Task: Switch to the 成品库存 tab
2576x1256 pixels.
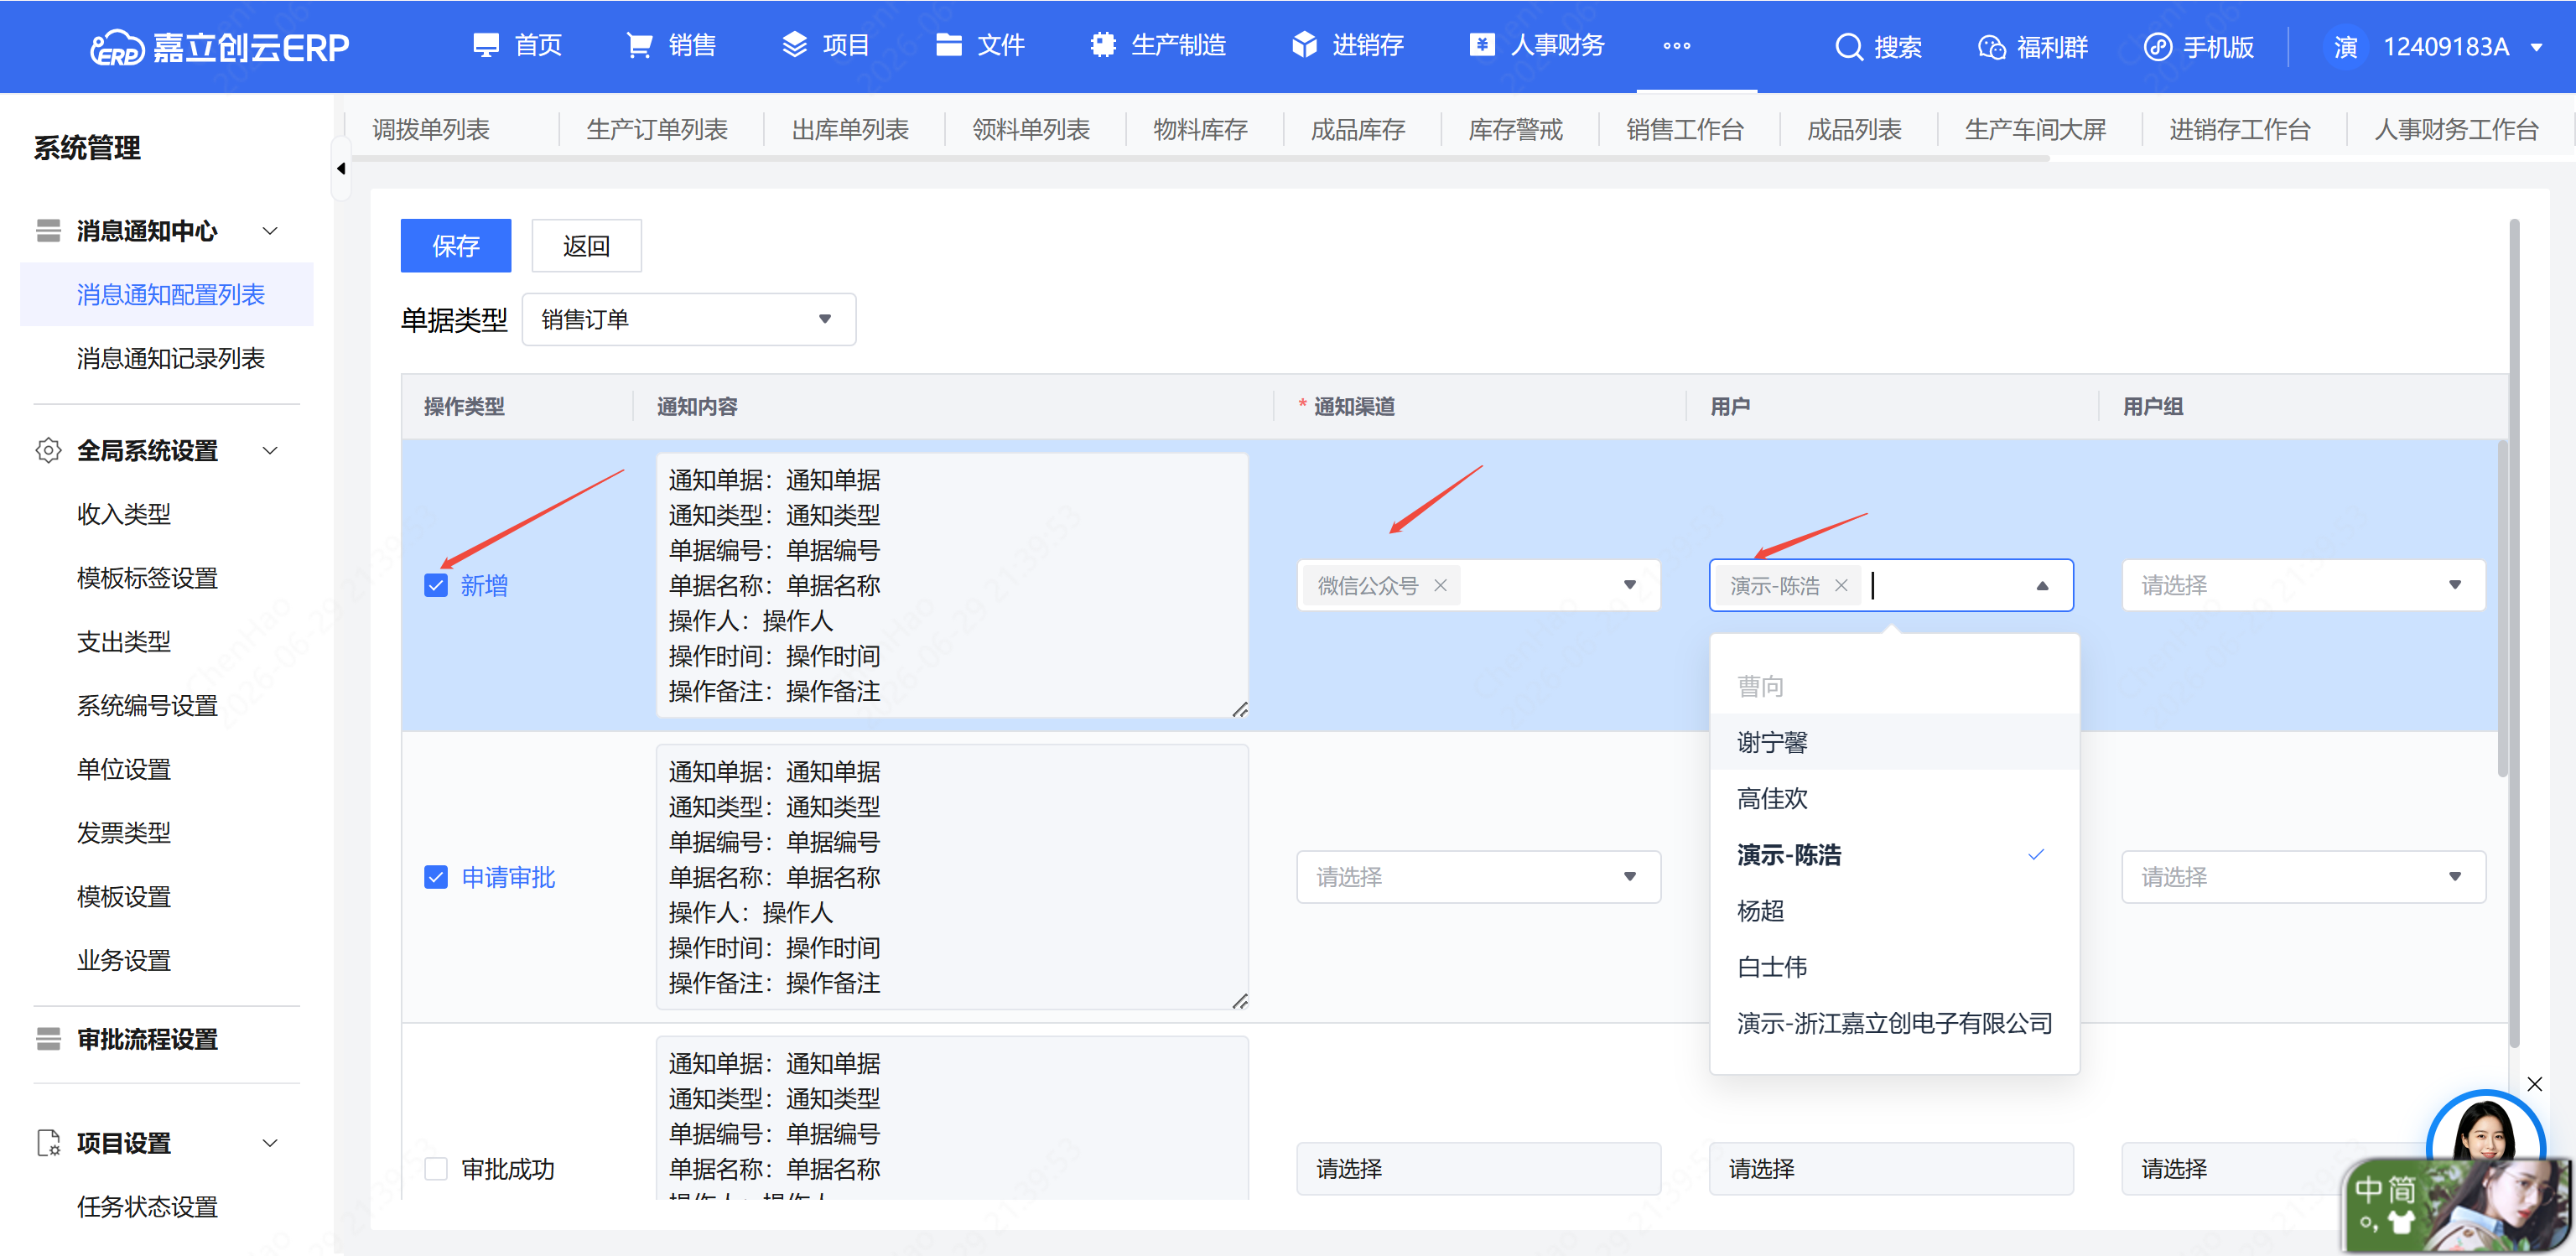Action: click(x=1358, y=129)
